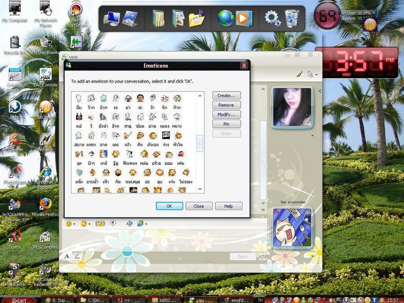Select the emoticon labeled ยิ้ม
Image resolution: width=404 pixels, height=303 pixels.
coord(79,98)
